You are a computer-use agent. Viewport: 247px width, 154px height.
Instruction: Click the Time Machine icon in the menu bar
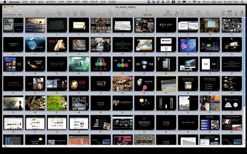coord(179,2)
